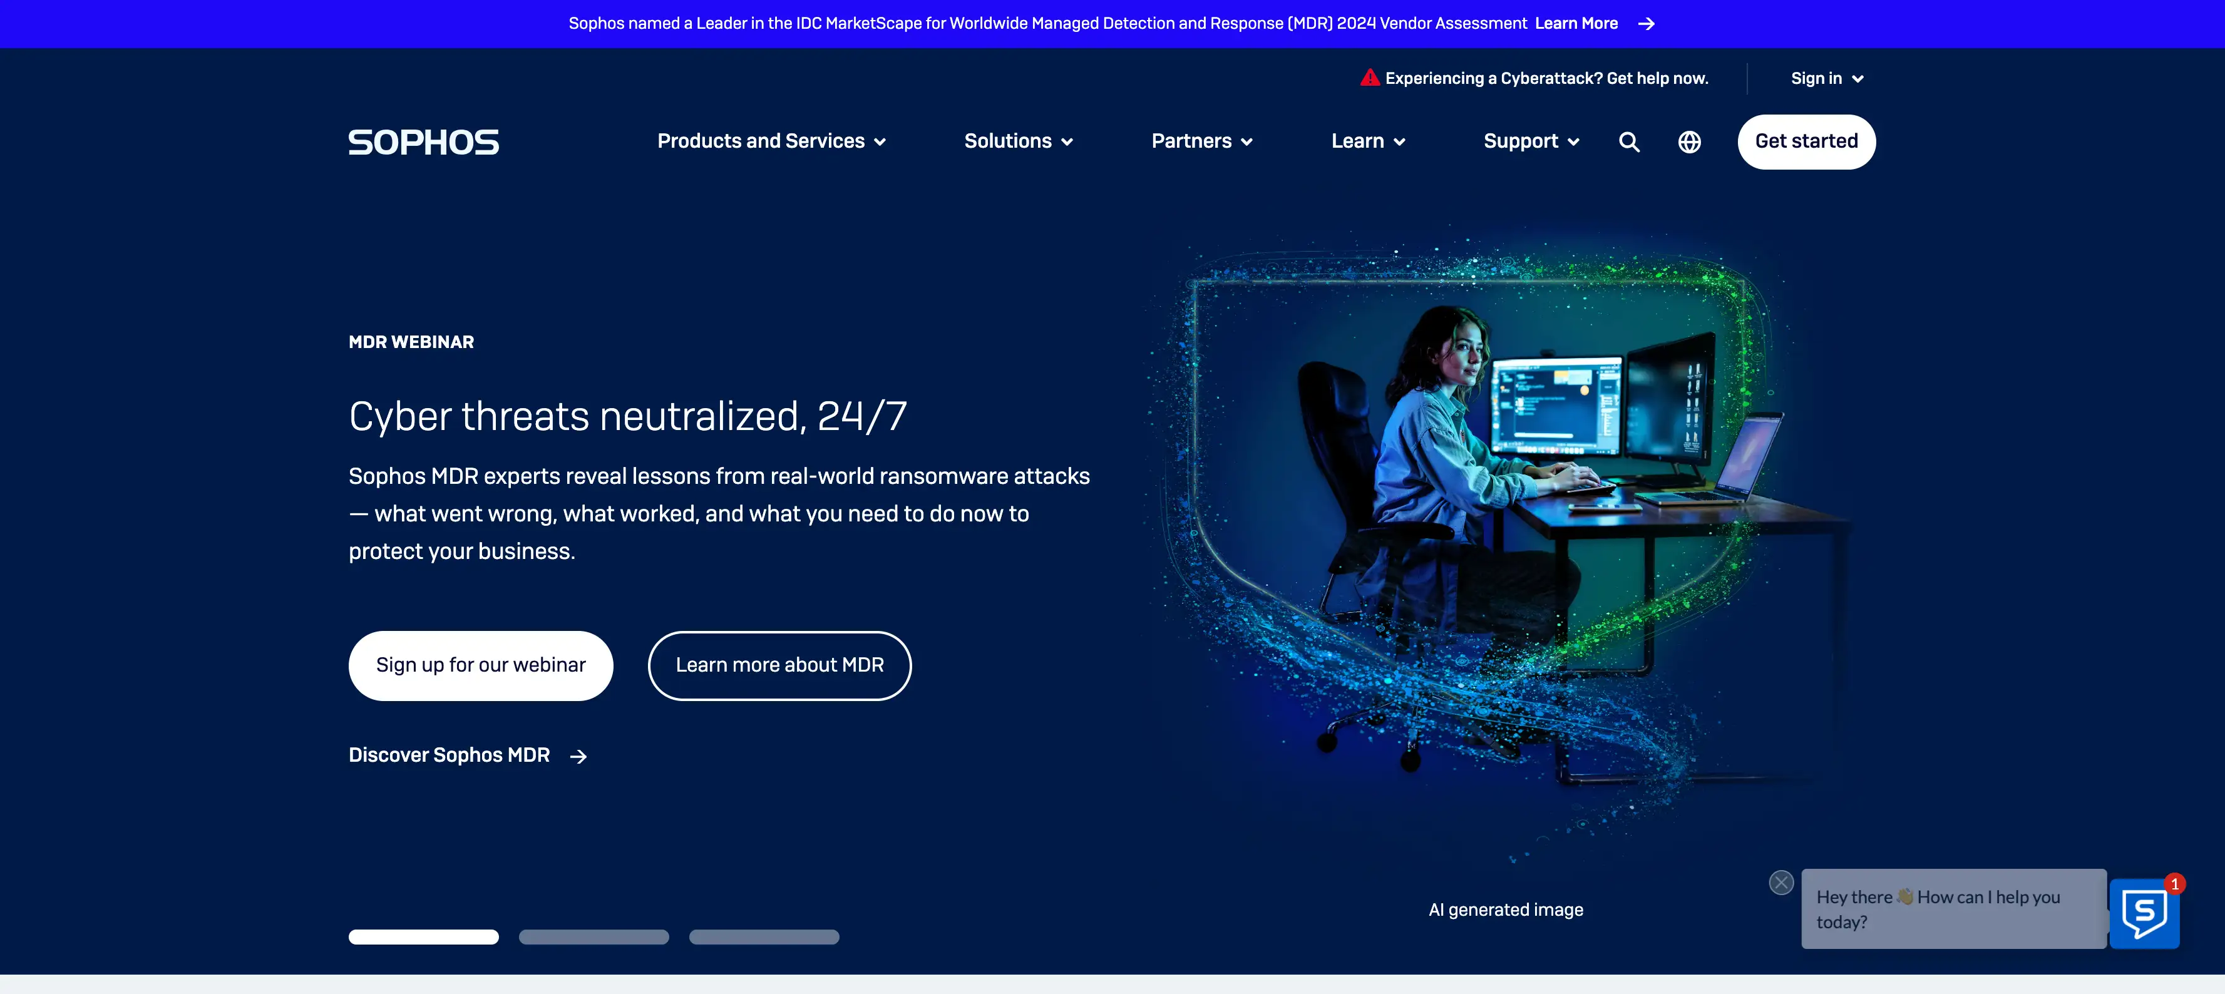Click the MDR WEBINAR label
2225x994 pixels.
(411, 342)
